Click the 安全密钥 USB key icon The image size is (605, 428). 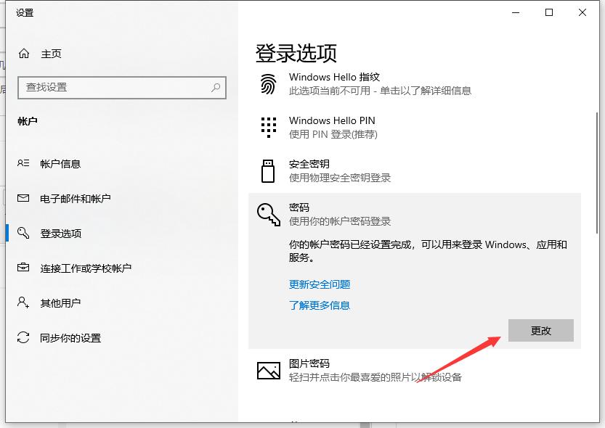[x=269, y=170]
